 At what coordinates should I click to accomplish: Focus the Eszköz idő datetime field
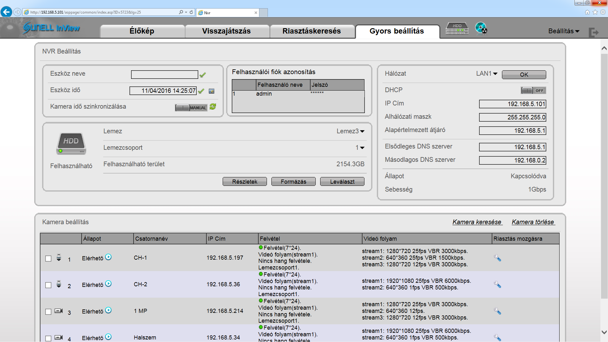(x=163, y=91)
